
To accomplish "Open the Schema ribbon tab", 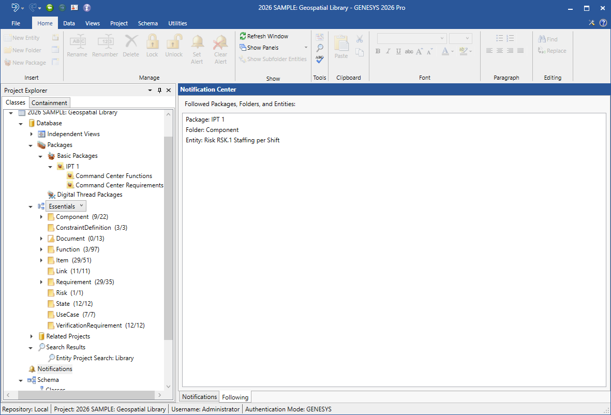I will 148,23.
